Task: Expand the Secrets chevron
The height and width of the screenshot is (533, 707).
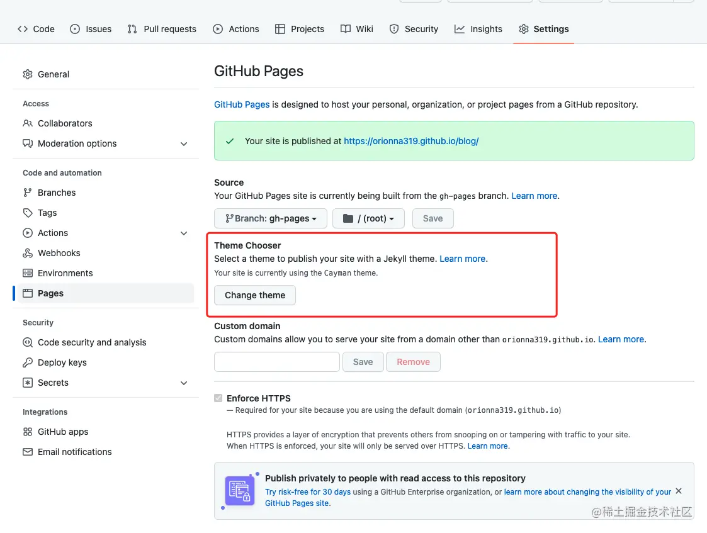Action: pyautogui.click(x=184, y=383)
